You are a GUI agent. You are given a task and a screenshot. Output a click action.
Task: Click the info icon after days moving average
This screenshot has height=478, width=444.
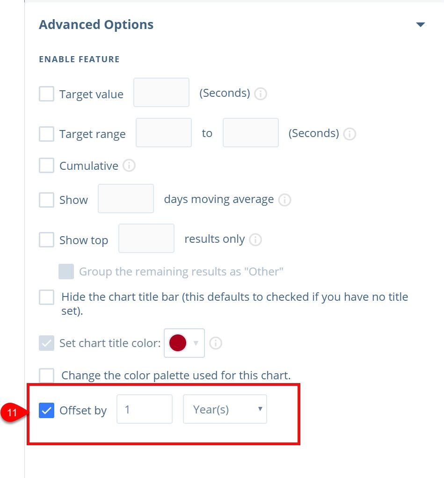[x=284, y=200]
